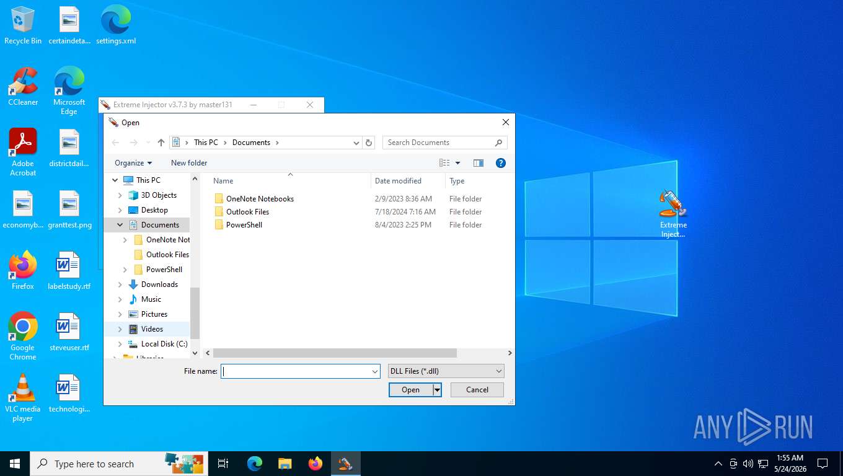Select the Microsoft Edge desktop shortcut

tap(69, 91)
